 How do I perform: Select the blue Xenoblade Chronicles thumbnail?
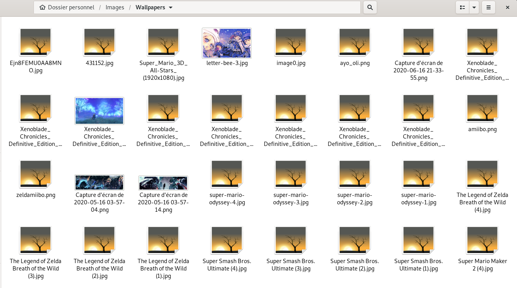point(99,111)
